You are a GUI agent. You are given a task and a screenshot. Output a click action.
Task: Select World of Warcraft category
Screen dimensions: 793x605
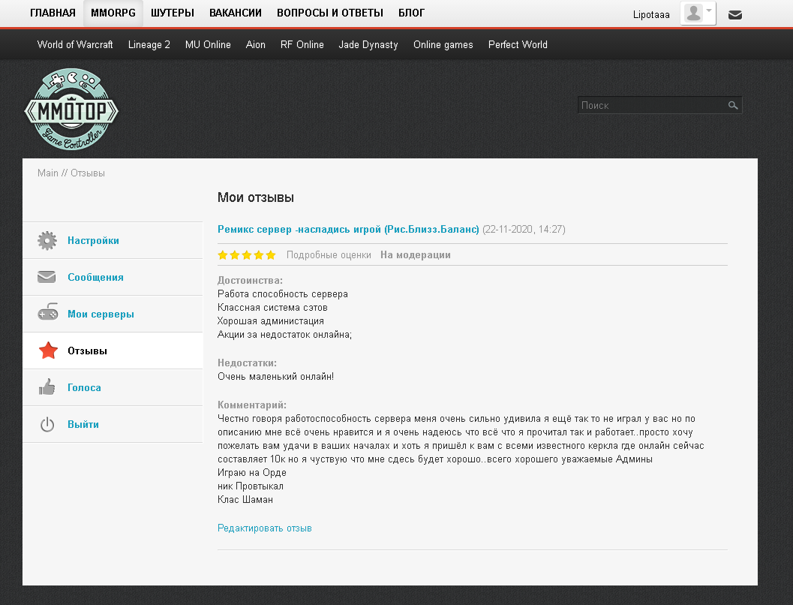click(75, 44)
